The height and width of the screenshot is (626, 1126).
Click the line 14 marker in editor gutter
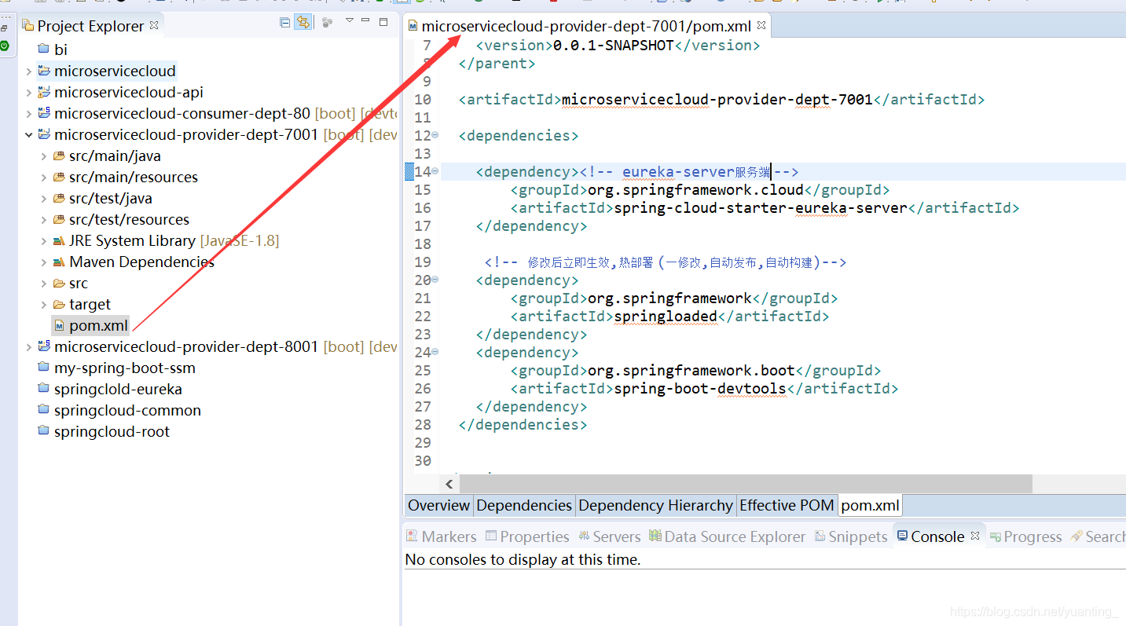click(x=409, y=172)
